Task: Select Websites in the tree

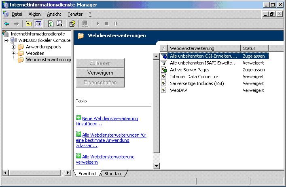Action: click(x=35, y=53)
